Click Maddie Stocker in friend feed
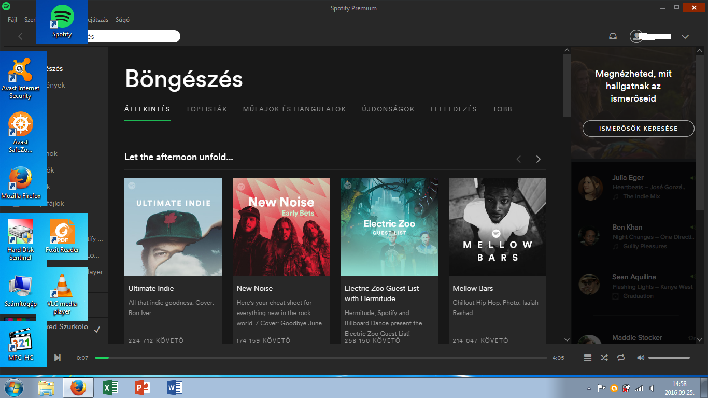Image resolution: width=708 pixels, height=398 pixels. [x=637, y=337]
